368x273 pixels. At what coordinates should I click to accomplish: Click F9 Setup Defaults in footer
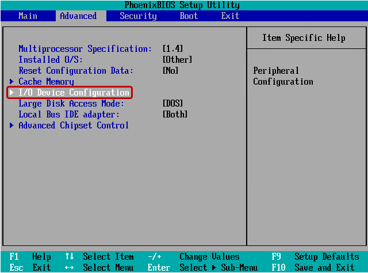pyautogui.click(x=315, y=257)
